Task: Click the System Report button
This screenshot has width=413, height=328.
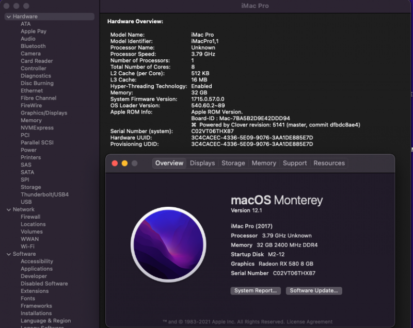Action: [256, 291]
